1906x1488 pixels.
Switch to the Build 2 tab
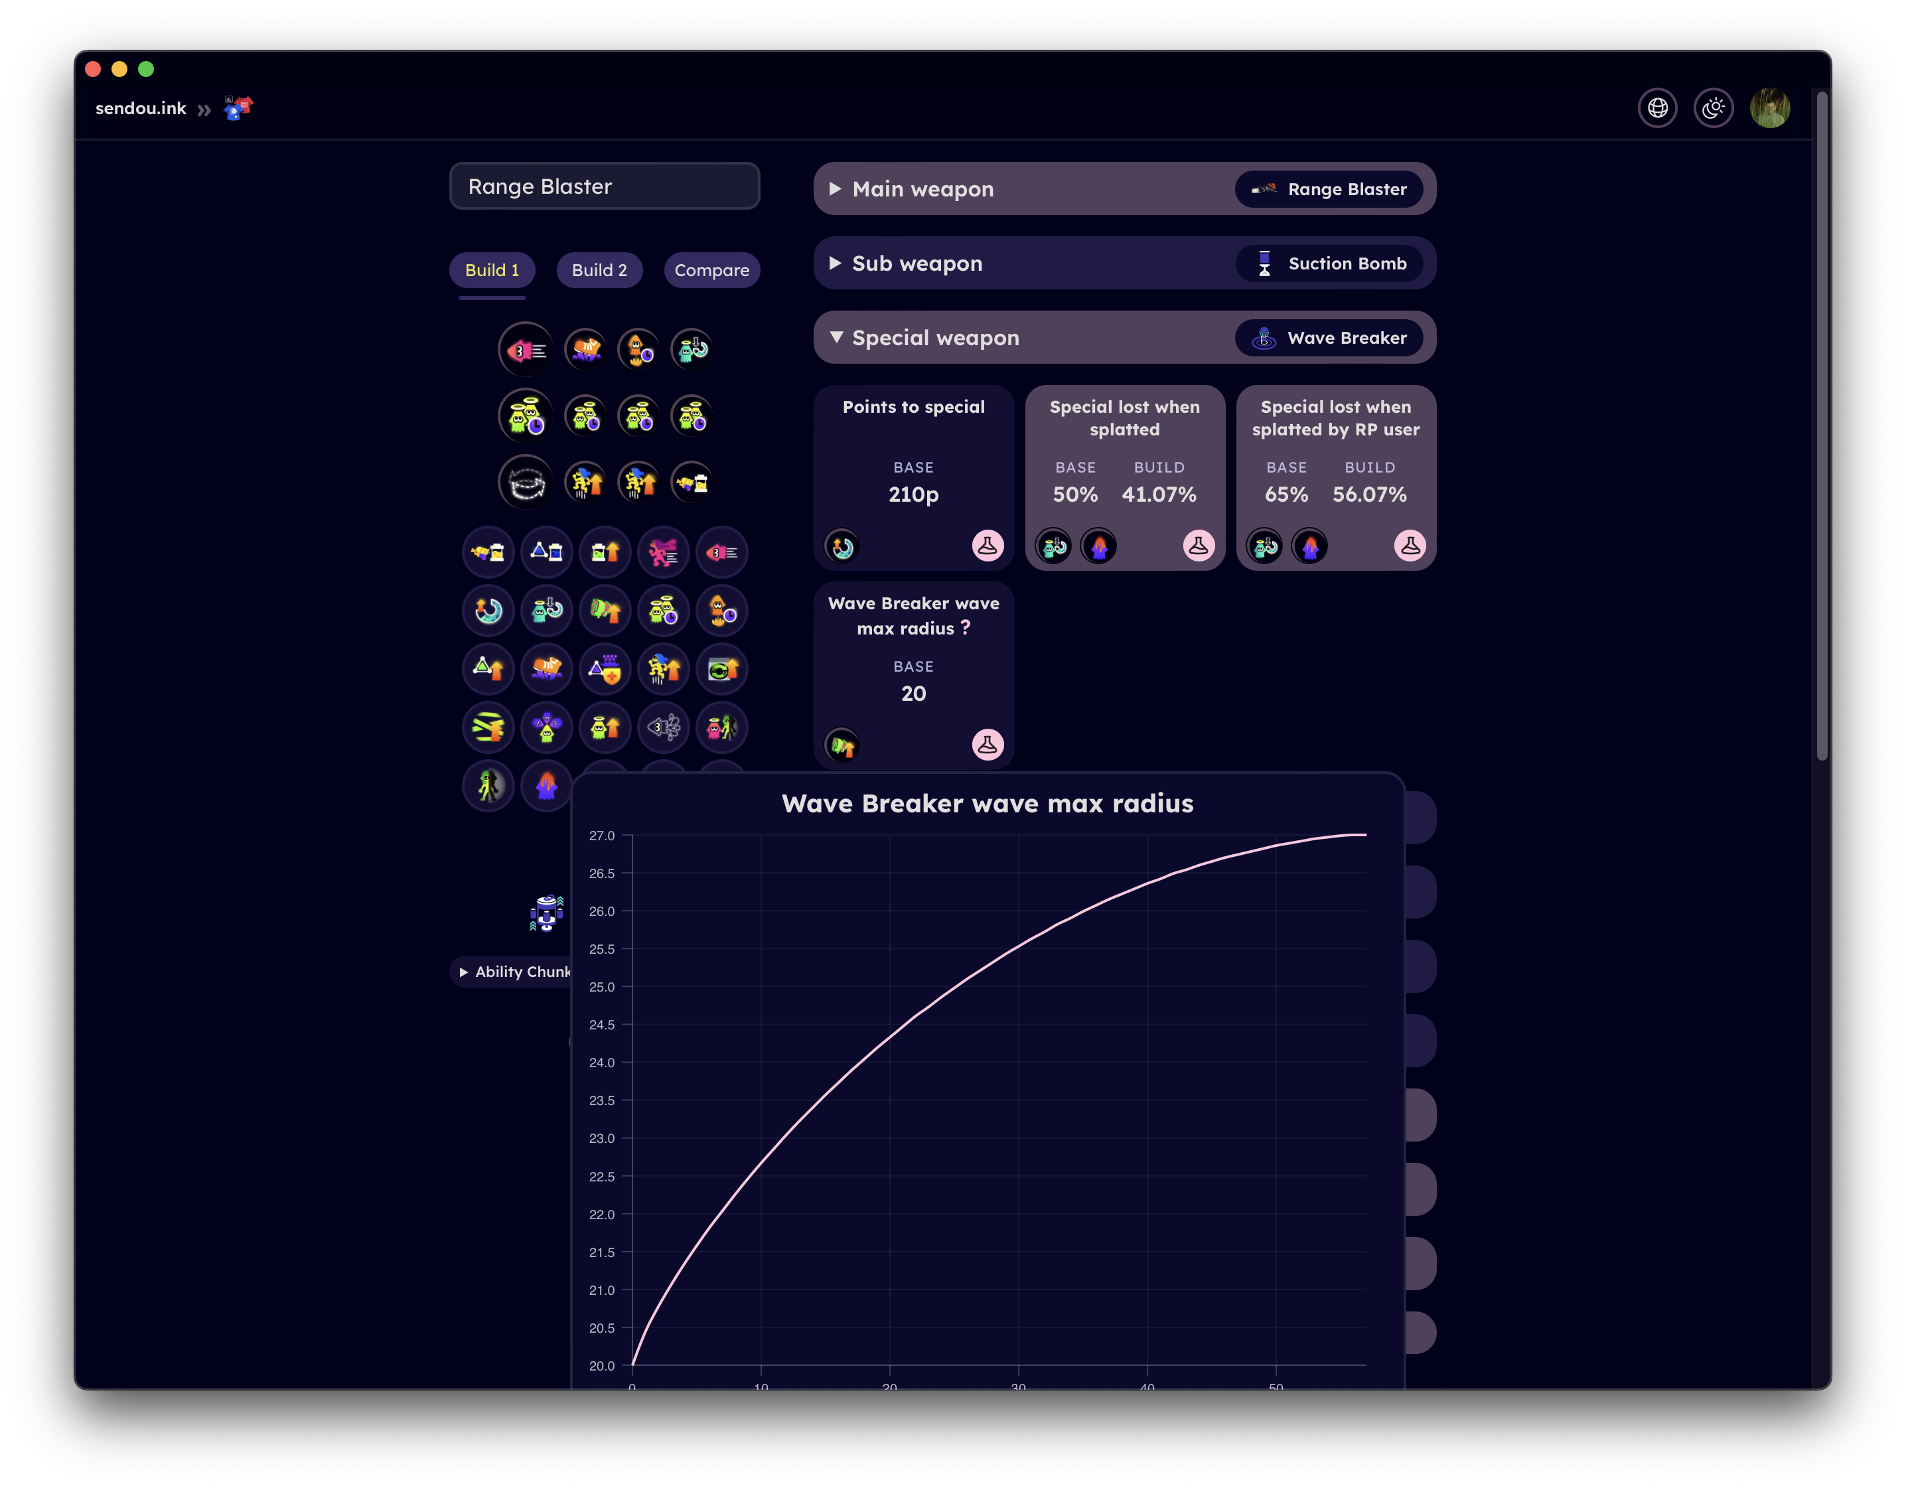(x=599, y=269)
